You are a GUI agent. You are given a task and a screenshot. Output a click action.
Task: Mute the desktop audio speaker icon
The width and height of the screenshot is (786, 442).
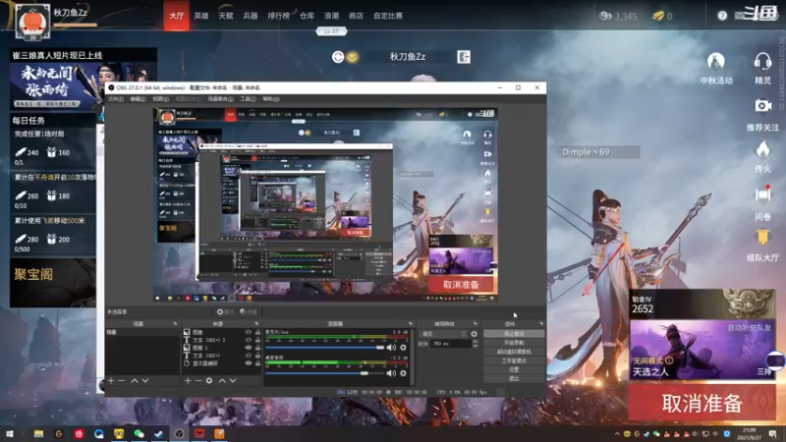point(391,373)
